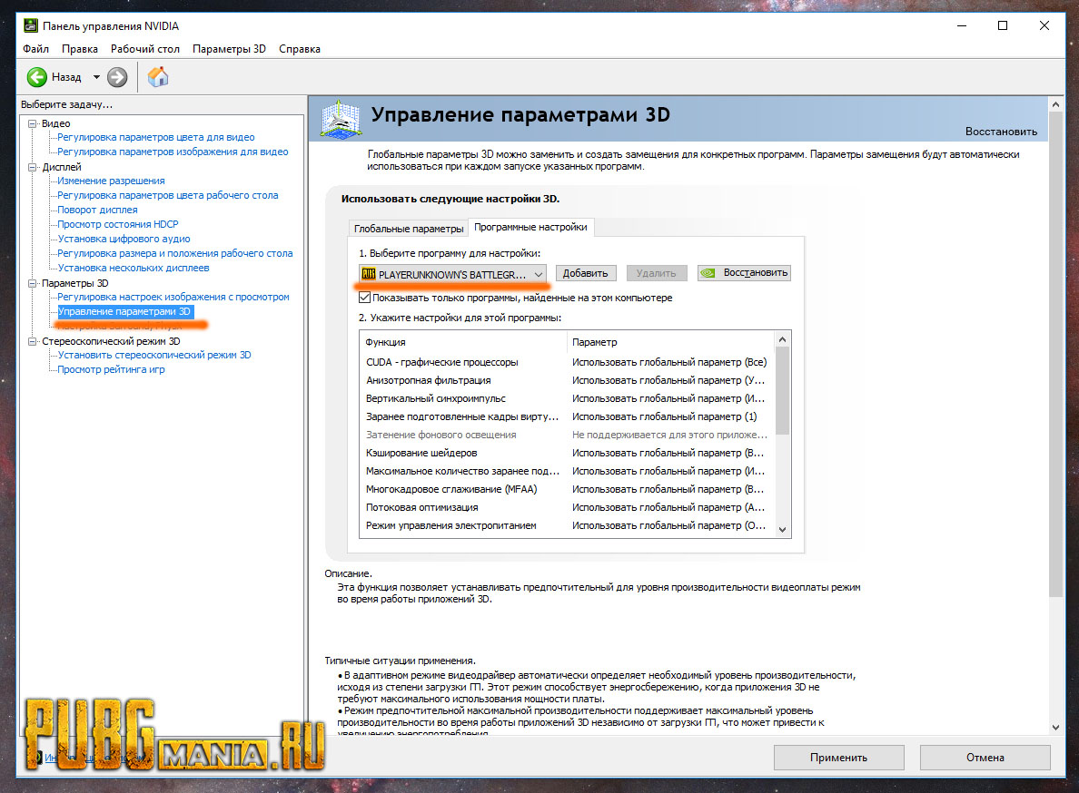The image size is (1079, 793).
Task: Click the NVIDIA Control Panel title bar icon
Action: (30, 26)
